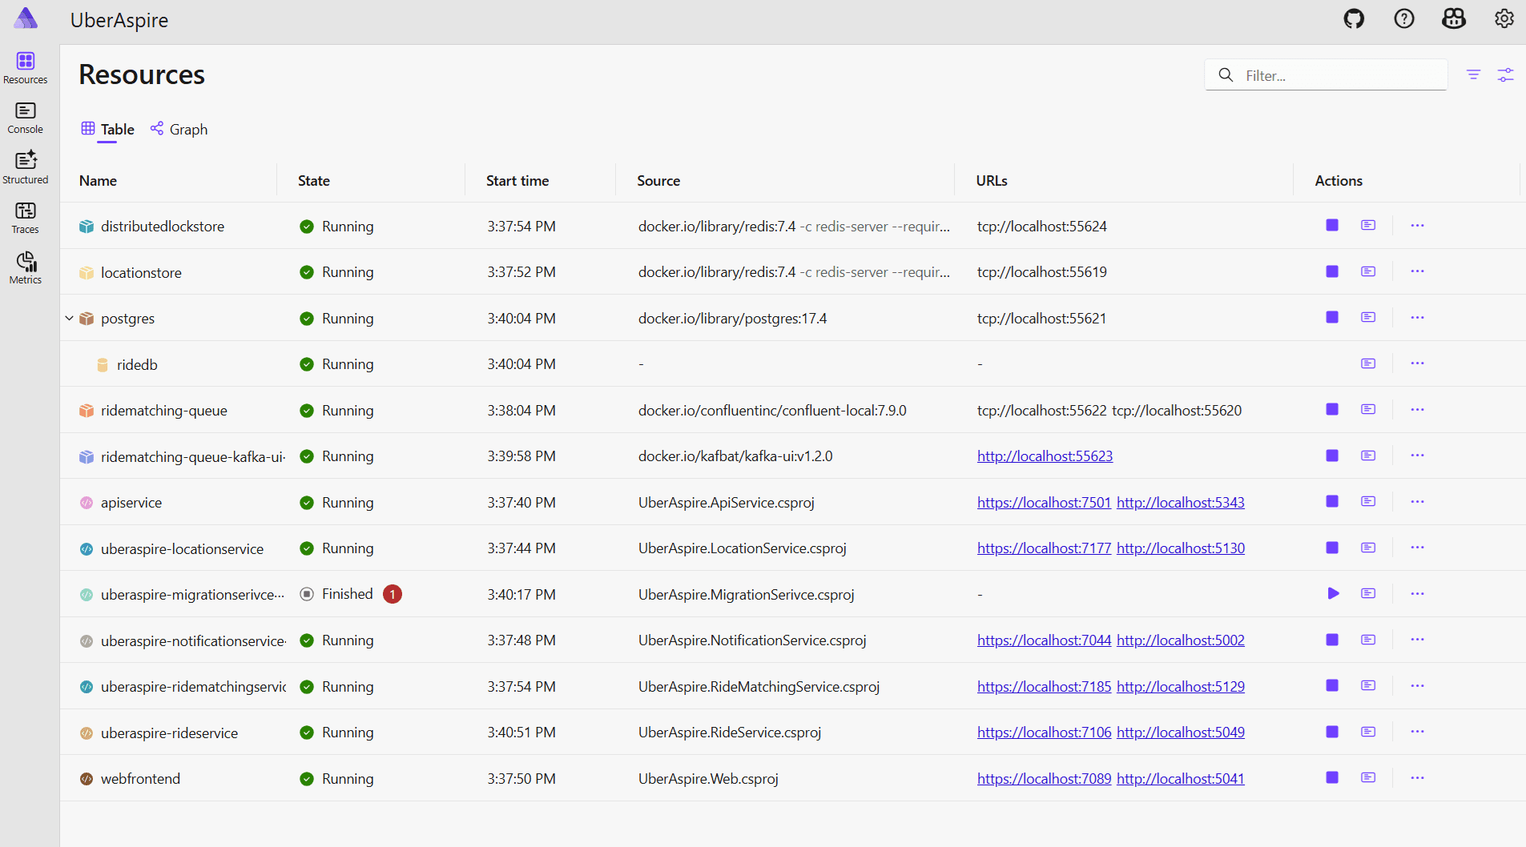
Task: Open more actions for uberaspire-migrationserivce
Action: coord(1417,594)
